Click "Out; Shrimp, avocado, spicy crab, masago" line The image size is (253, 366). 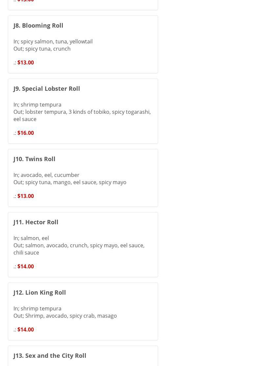click(65, 316)
